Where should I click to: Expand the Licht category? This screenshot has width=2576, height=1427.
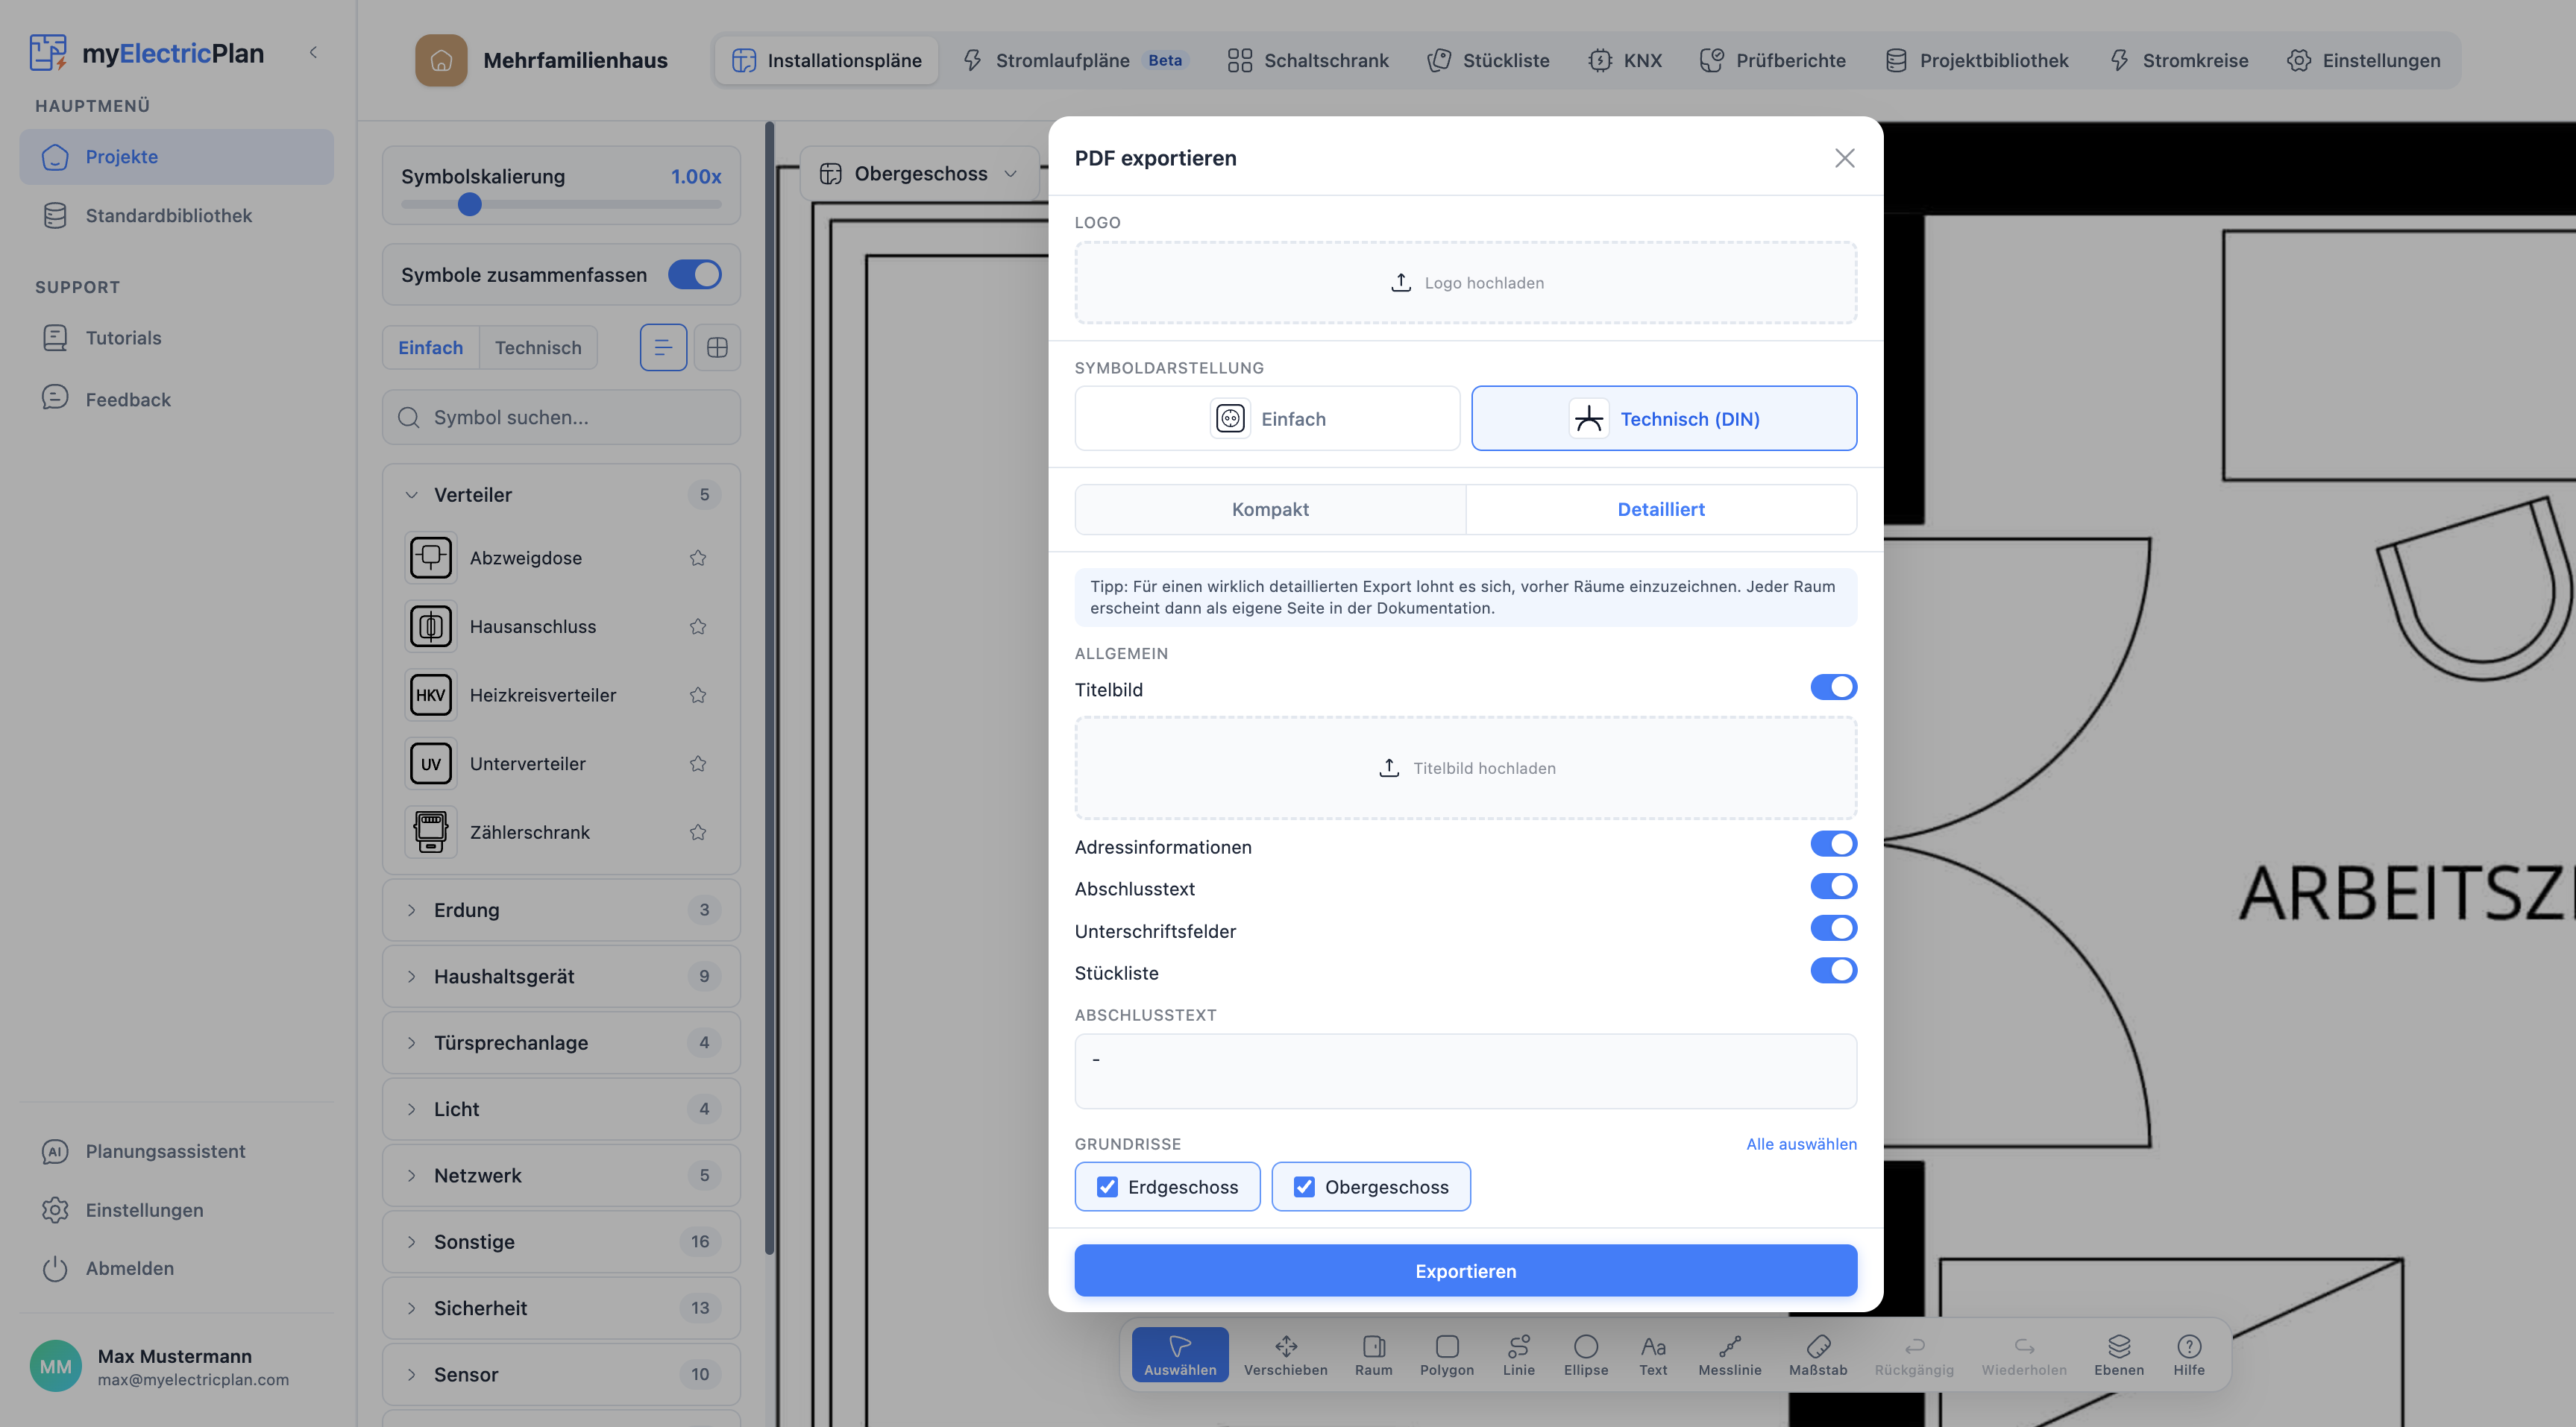tap(561, 1109)
